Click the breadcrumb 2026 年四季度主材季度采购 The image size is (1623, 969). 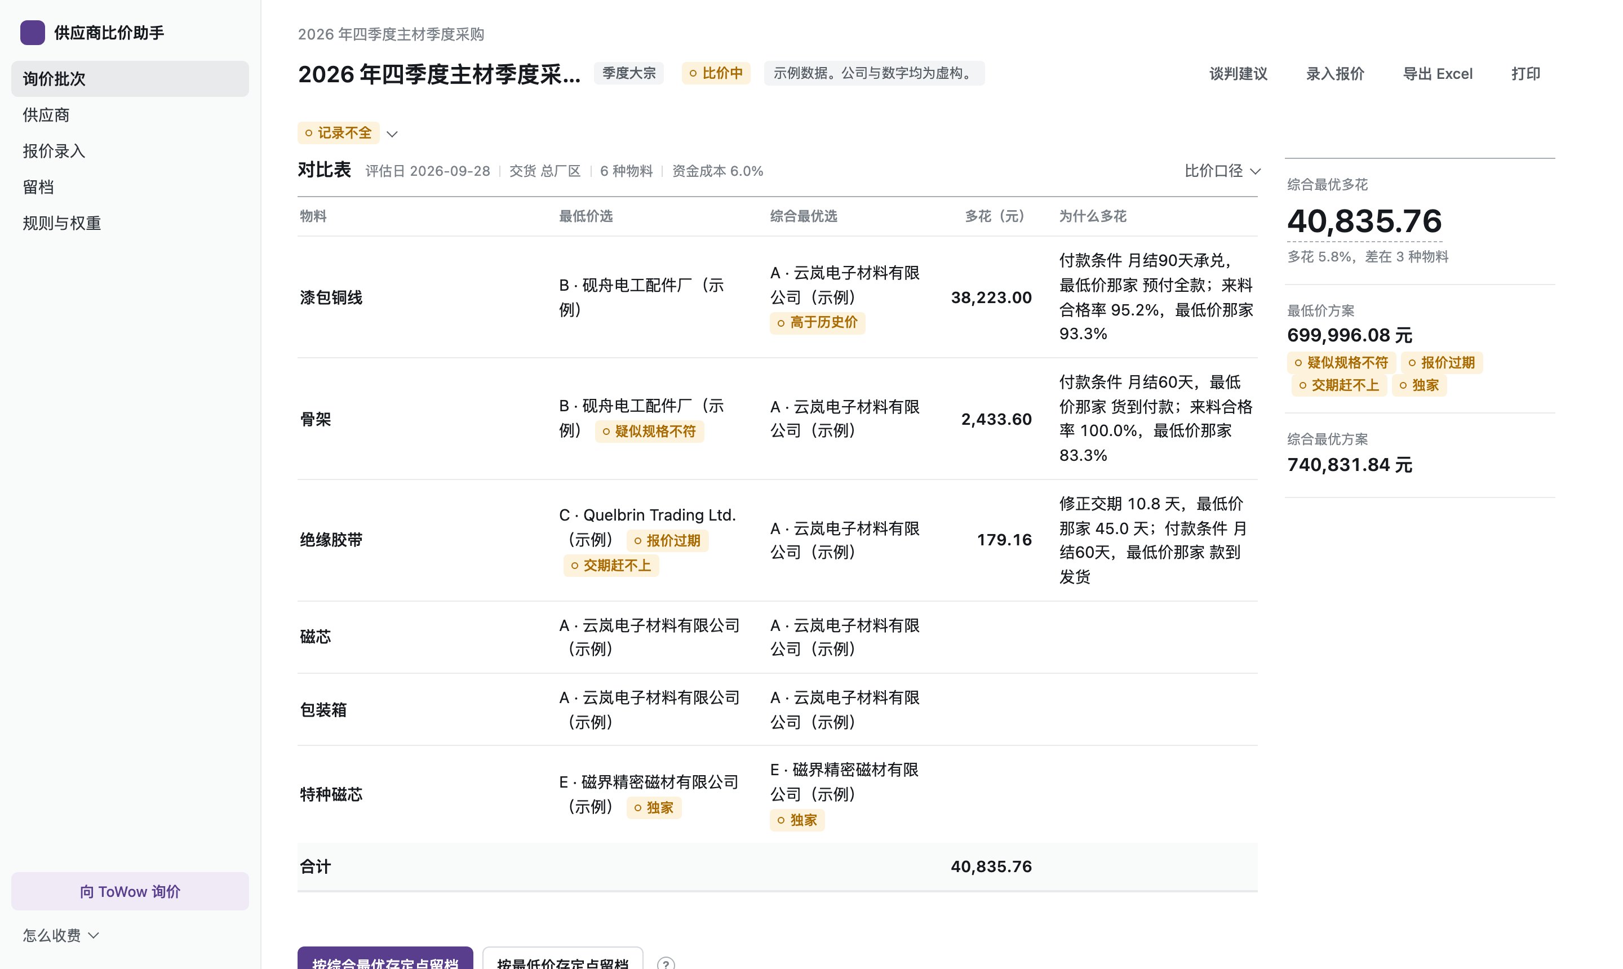click(391, 34)
